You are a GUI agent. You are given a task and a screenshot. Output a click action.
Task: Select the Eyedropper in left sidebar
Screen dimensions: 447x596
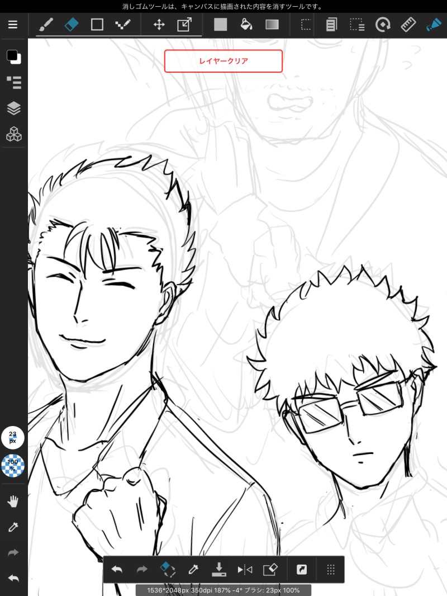(x=13, y=527)
